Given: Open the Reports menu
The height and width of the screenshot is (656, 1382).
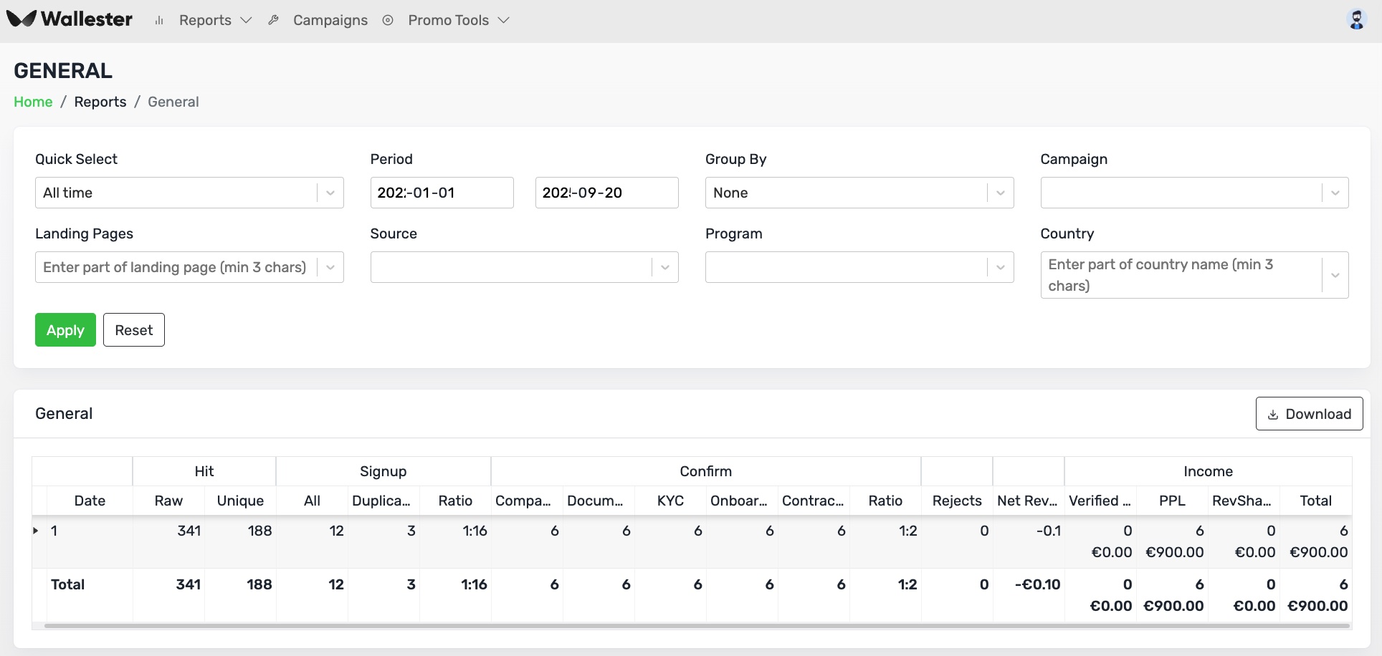Looking at the screenshot, I should (x=214, y=20).
